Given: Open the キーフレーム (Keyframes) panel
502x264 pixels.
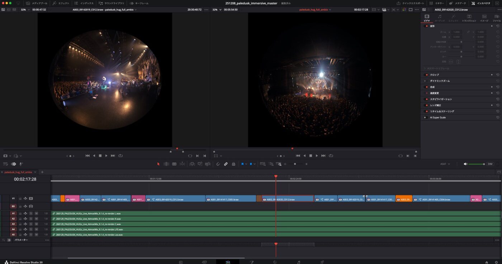Looking at the screenshot, I should 139,3.
